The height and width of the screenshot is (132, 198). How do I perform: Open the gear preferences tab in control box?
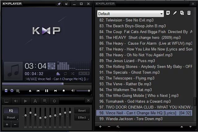click(x=54, y=101)
